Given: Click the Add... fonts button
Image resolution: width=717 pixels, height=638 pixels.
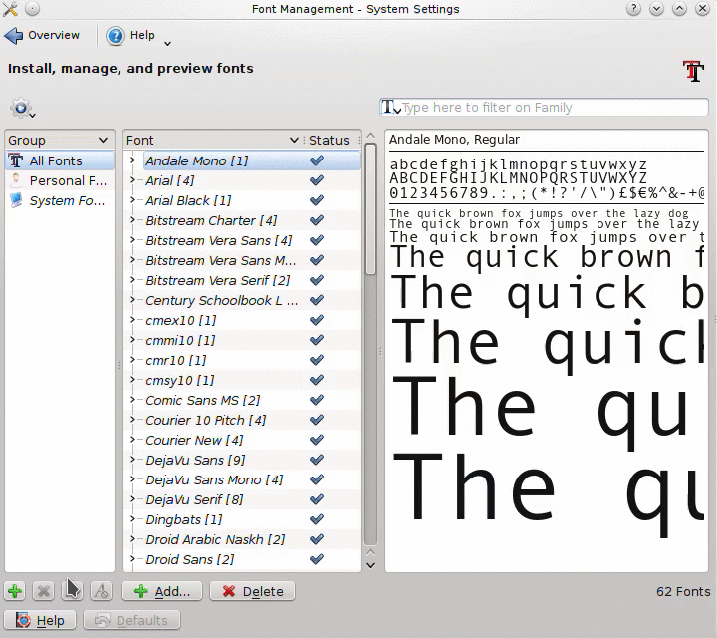Looking at the screenshot, I should tap(162, 591).
